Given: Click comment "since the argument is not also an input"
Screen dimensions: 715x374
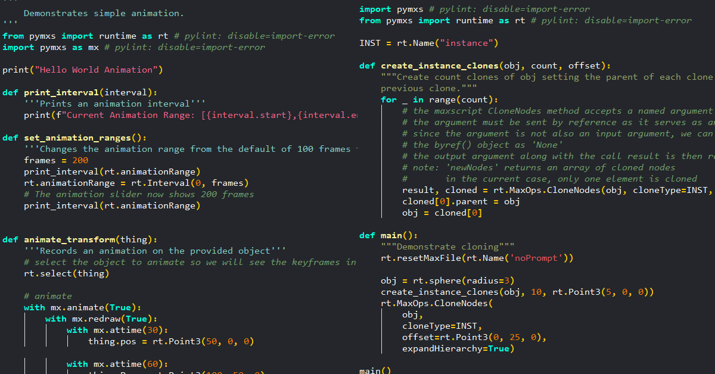Looking at the screenshot, I should point(558,133).
